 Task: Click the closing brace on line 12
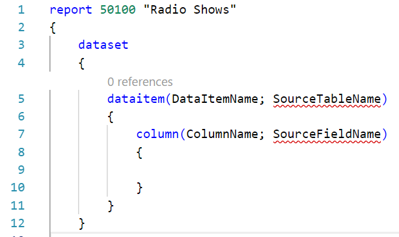81,223
